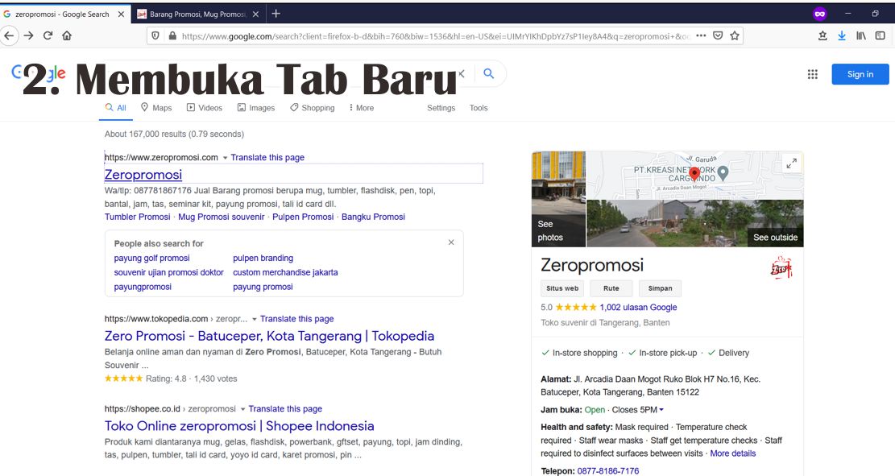Search for pulpen branding
Screen dimensions: 895x476
[263, 258]
